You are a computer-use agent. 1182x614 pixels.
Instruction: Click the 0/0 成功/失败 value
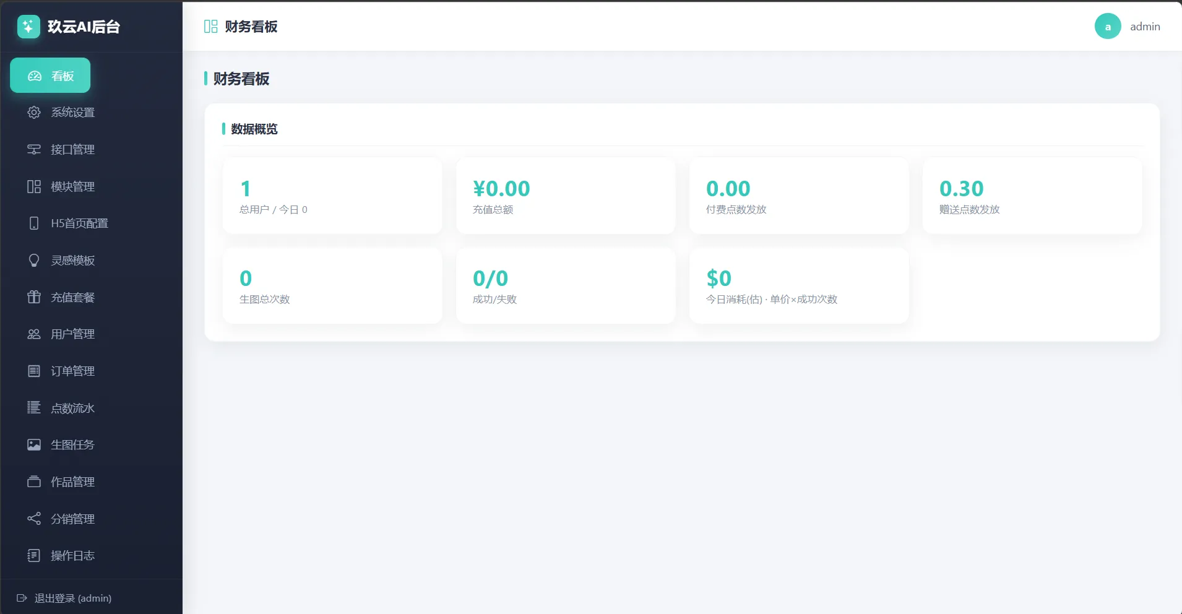pyautogui.click(x=490, y=278)
